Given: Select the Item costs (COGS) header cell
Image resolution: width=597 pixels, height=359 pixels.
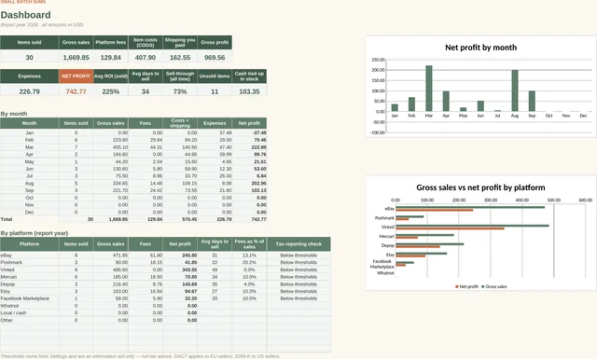Looking at the screenshot, I should [x=146, y=42].
